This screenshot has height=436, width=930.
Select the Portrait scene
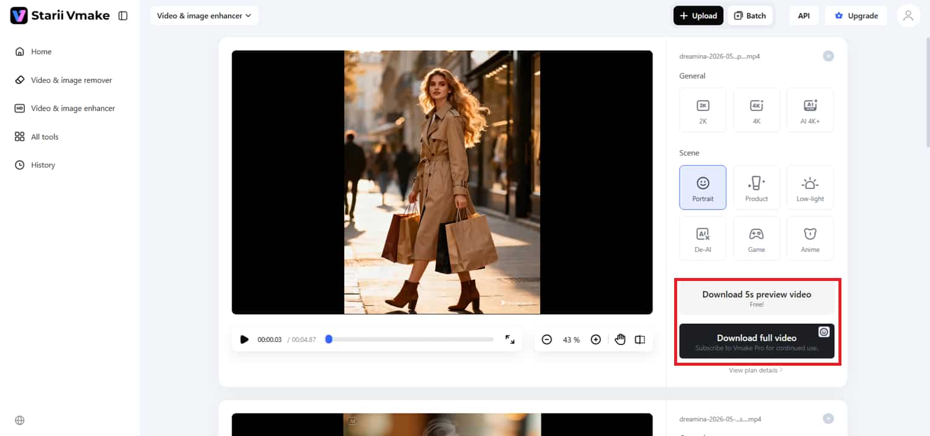coord(703,188)
